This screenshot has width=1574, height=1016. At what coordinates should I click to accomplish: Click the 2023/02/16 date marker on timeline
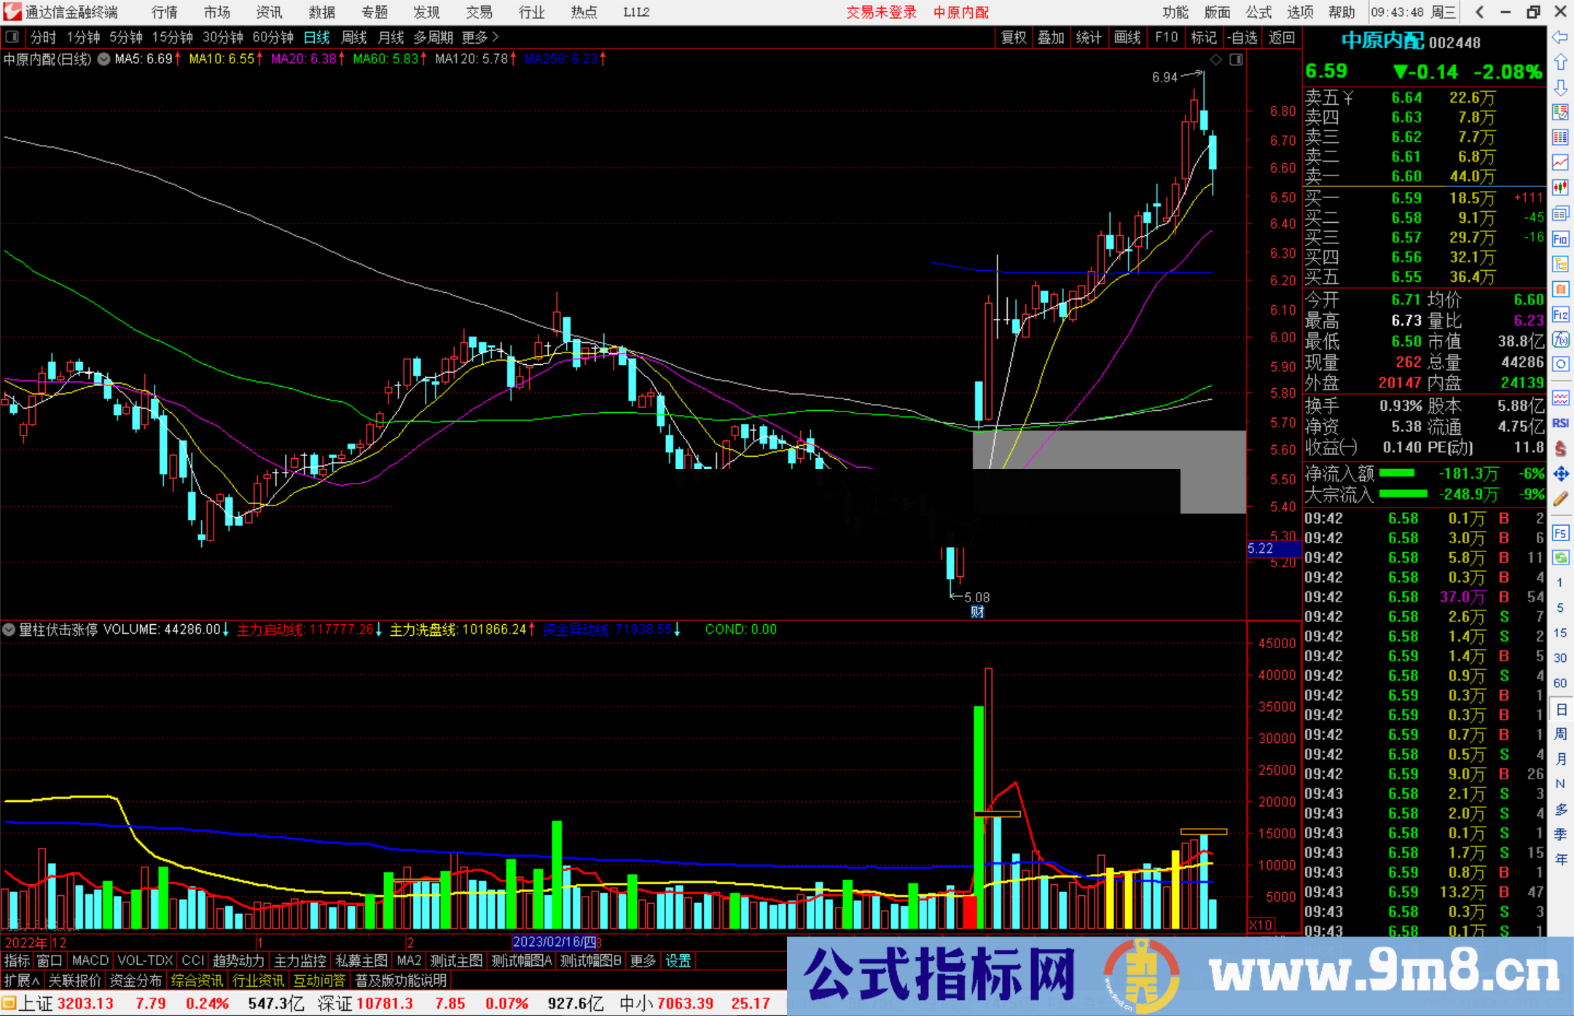point(555,942)
